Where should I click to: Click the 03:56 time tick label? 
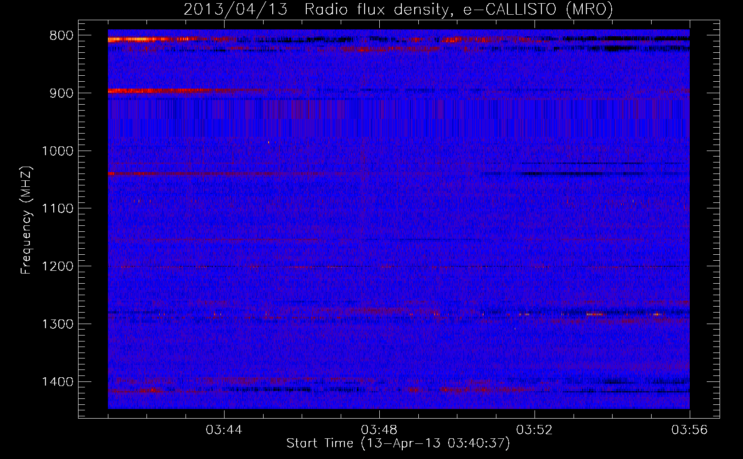(690, 430)
